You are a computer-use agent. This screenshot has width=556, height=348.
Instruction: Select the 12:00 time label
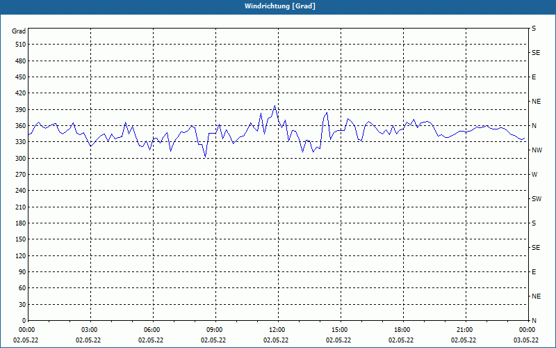277,330
